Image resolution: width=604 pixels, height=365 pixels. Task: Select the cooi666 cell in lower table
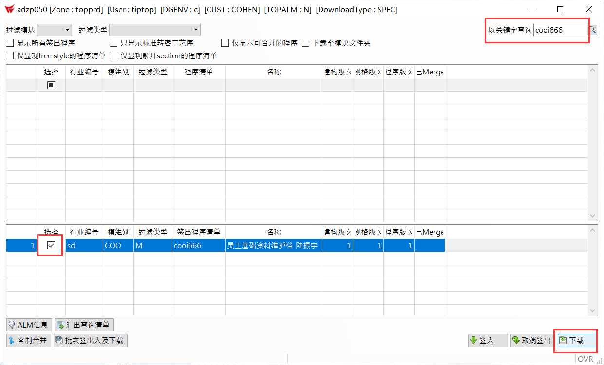click(x=199, y=245)
